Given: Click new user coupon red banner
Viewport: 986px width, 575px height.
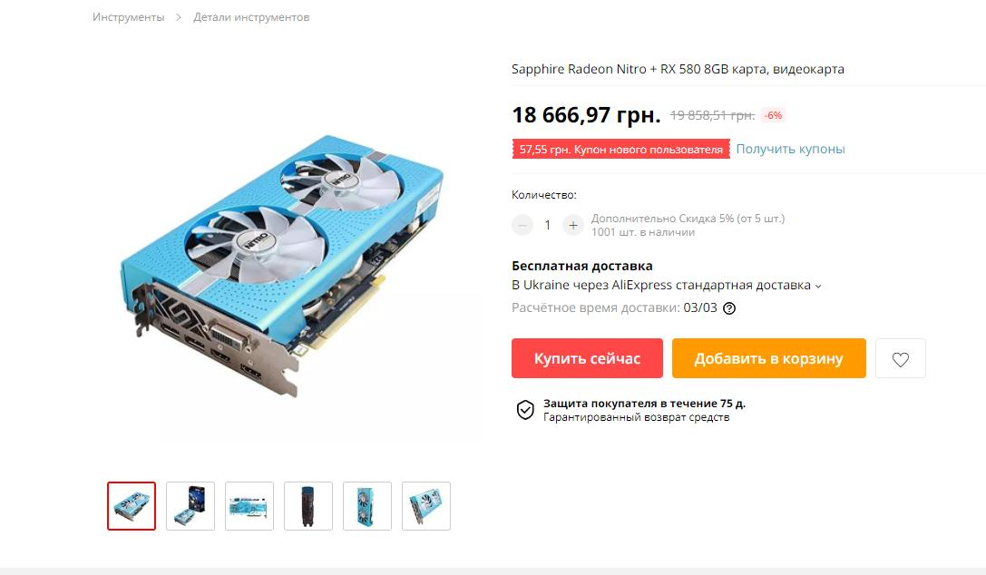Looking at the screenshot, I should [x=620, y=149].
